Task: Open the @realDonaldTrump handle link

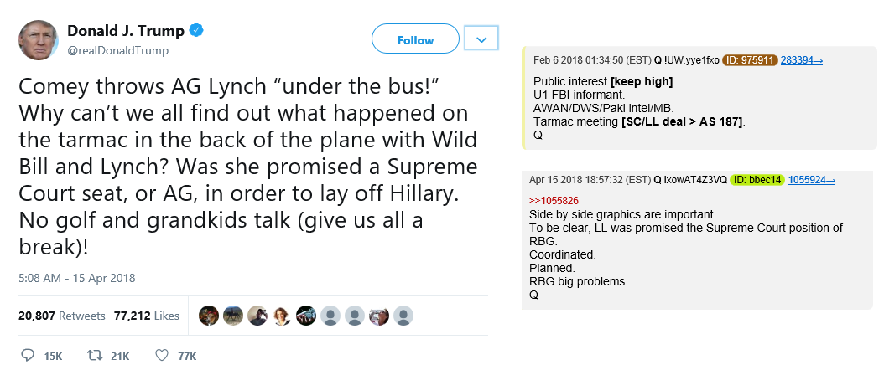Action: click(x=117, y=51)
